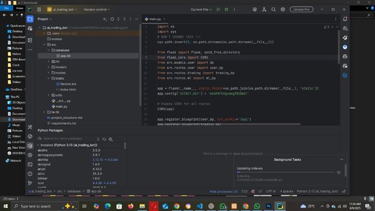Open the Git tool window icon
375x211 pixels.
coord(30,183)
